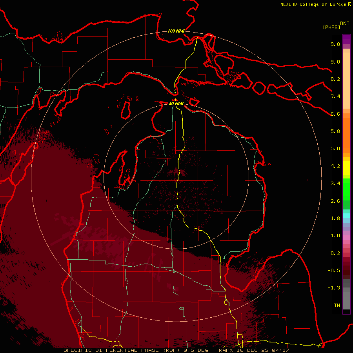The image size is (353, 353).
Task: Pick the purple band atop the color bar
Action: [346, 39]
